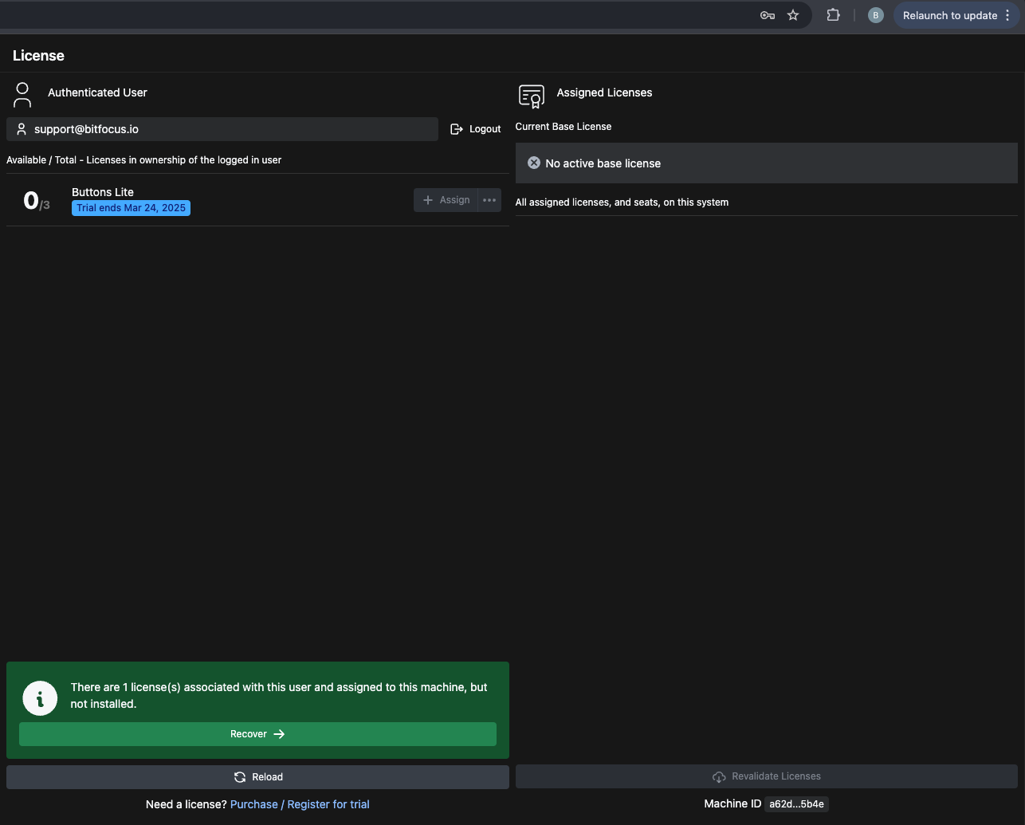Screen dimensions: 1025x825
Task: Bookmark this page with the star icon
Action: pos(793,15)
